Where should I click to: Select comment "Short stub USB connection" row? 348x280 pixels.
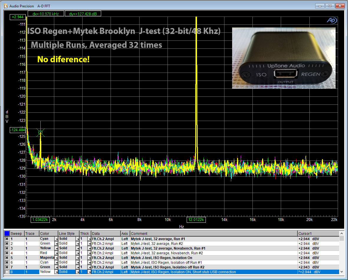click(x=183, y=272)
